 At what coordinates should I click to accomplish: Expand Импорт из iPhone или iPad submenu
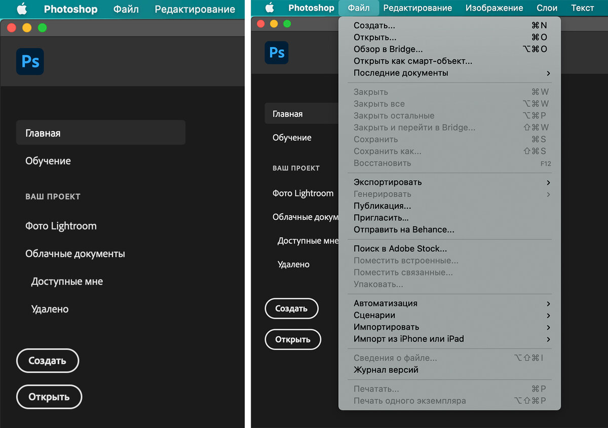[450, 339]
